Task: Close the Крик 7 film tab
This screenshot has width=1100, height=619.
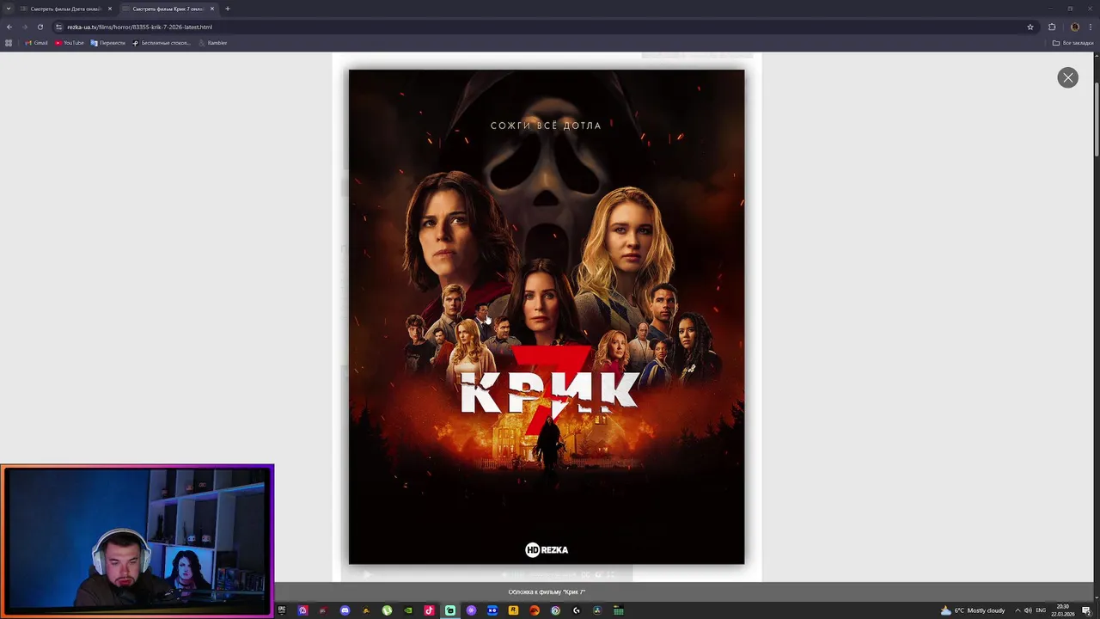Action: tap(212, 9)
